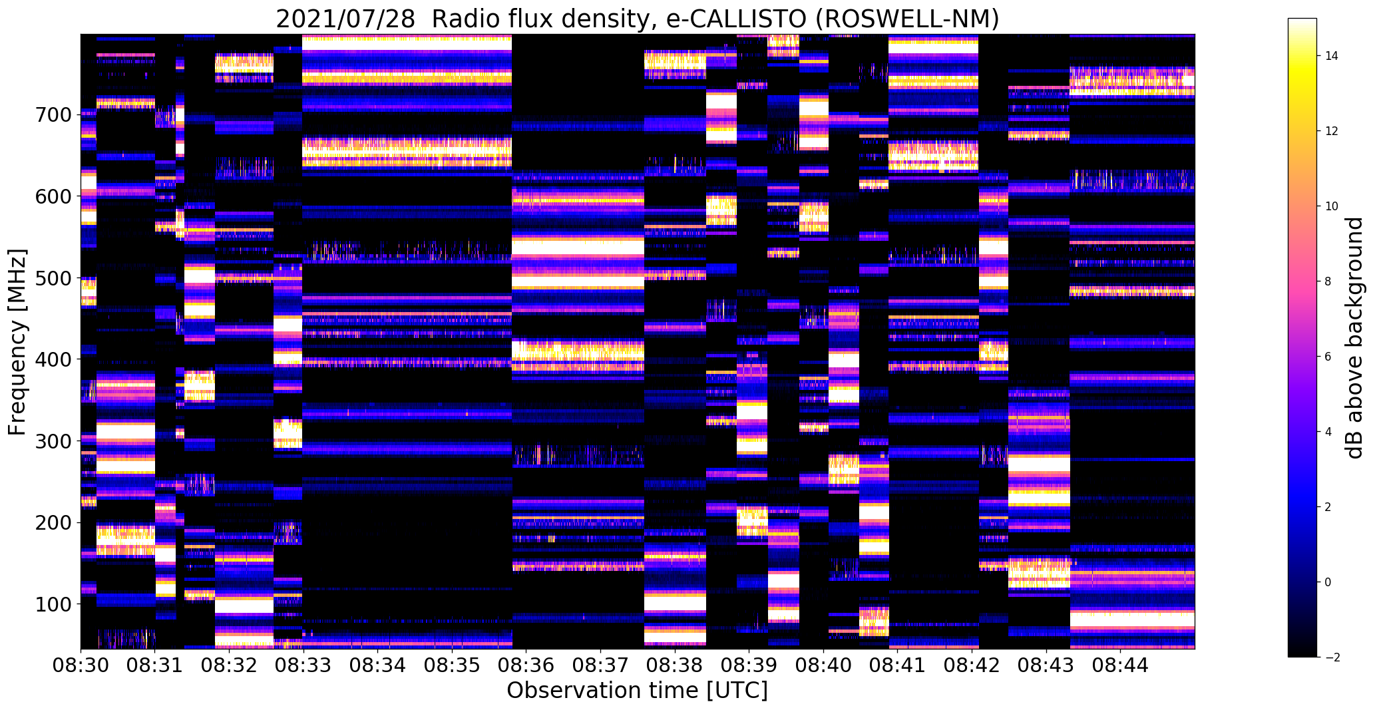Click the 700 frequency tick label
Viewport: 1375px width, 710px height.
(53, 115)
